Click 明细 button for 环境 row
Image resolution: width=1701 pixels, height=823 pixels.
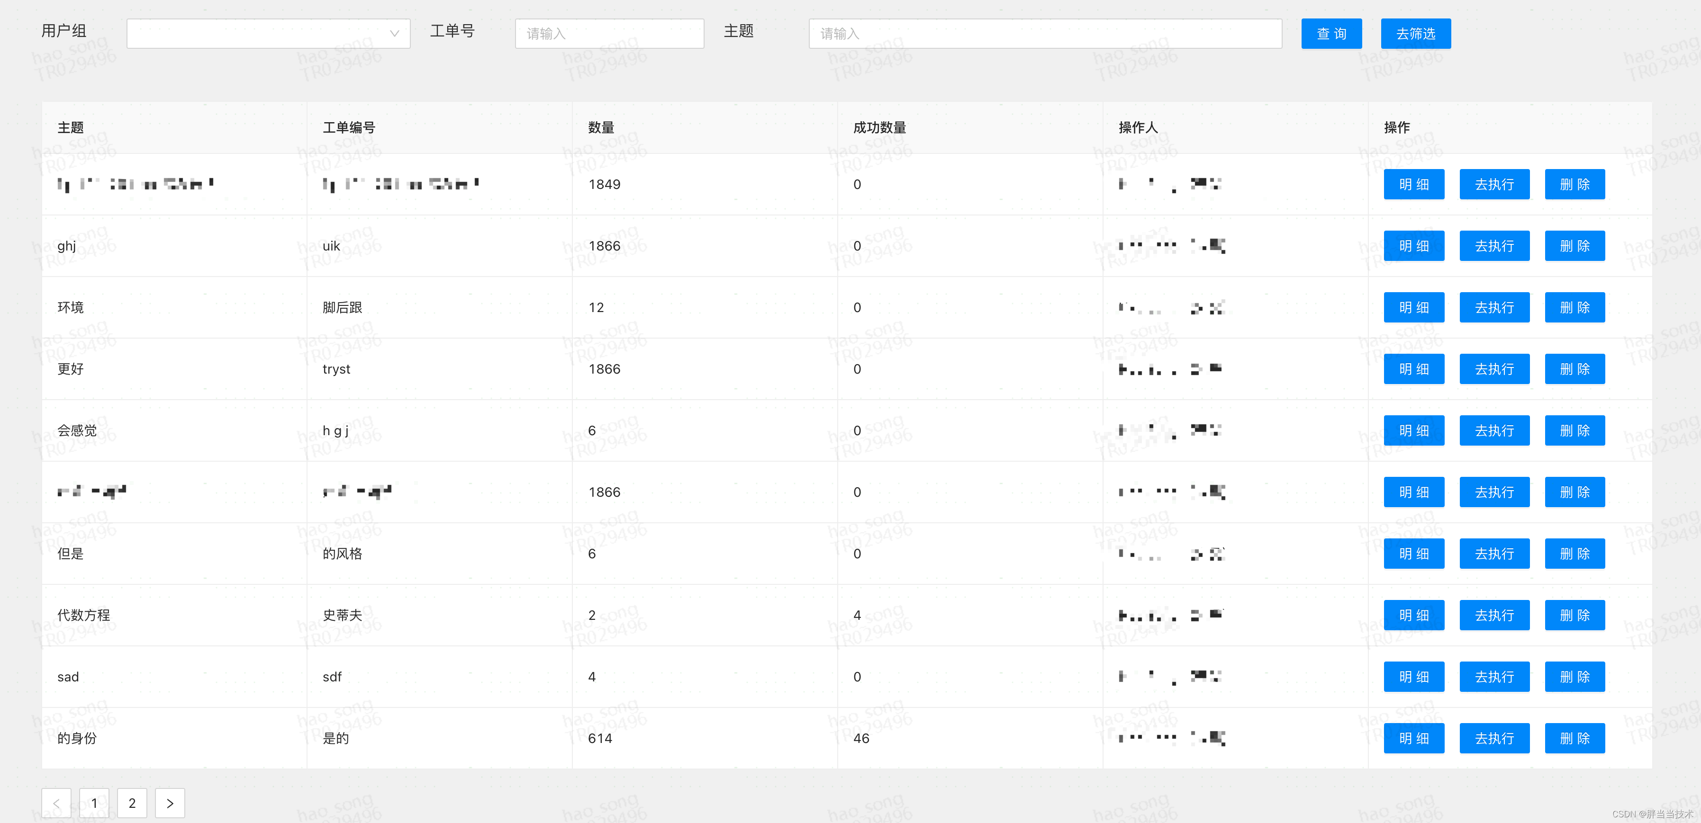[1413, 307]
